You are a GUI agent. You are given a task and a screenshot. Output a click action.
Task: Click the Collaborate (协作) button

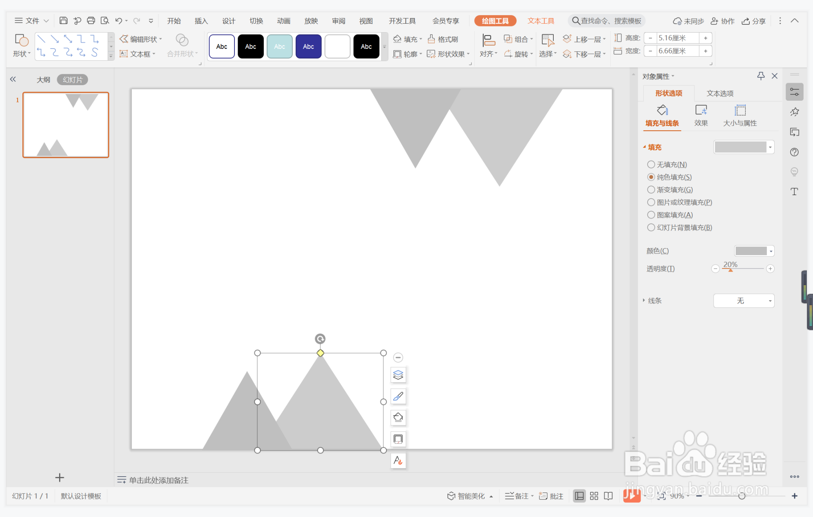pos(722,21)
